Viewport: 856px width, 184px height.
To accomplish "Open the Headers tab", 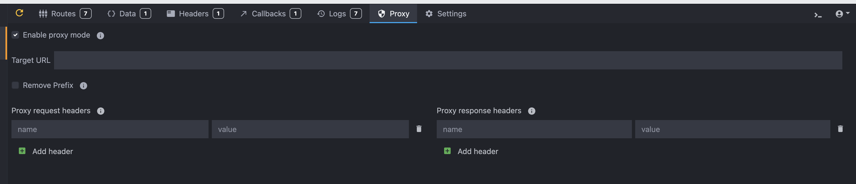I will [x=195, y=14].
